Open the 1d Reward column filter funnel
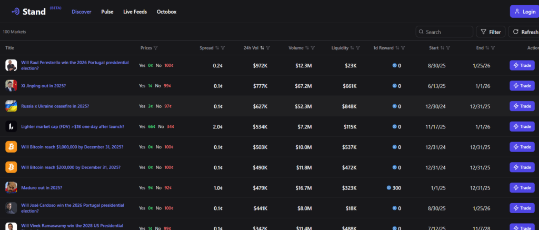The height and width of the screenshot is (230, 539). (x=403, y=48)
